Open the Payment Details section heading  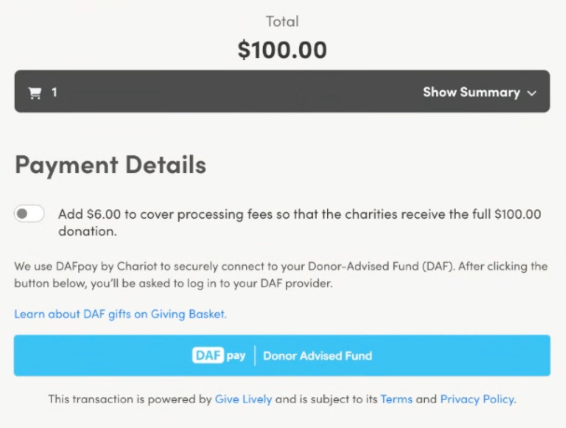pos(110,164)
